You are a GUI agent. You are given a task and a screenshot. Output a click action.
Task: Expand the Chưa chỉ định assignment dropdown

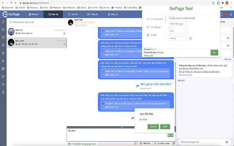[x=81, y=25]
